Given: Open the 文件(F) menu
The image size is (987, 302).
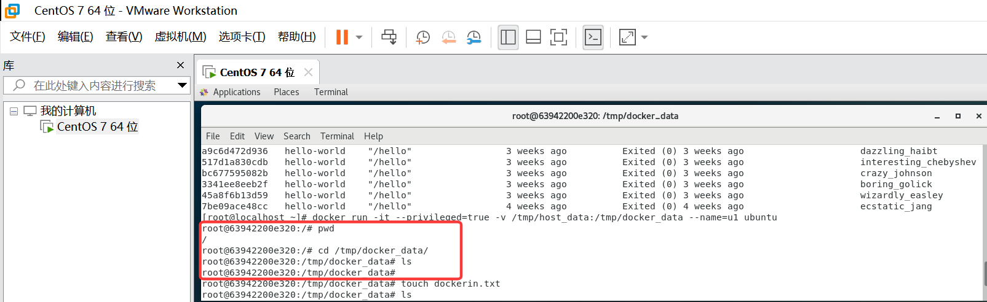Looking at the screenshot, I should click(28, 37).
